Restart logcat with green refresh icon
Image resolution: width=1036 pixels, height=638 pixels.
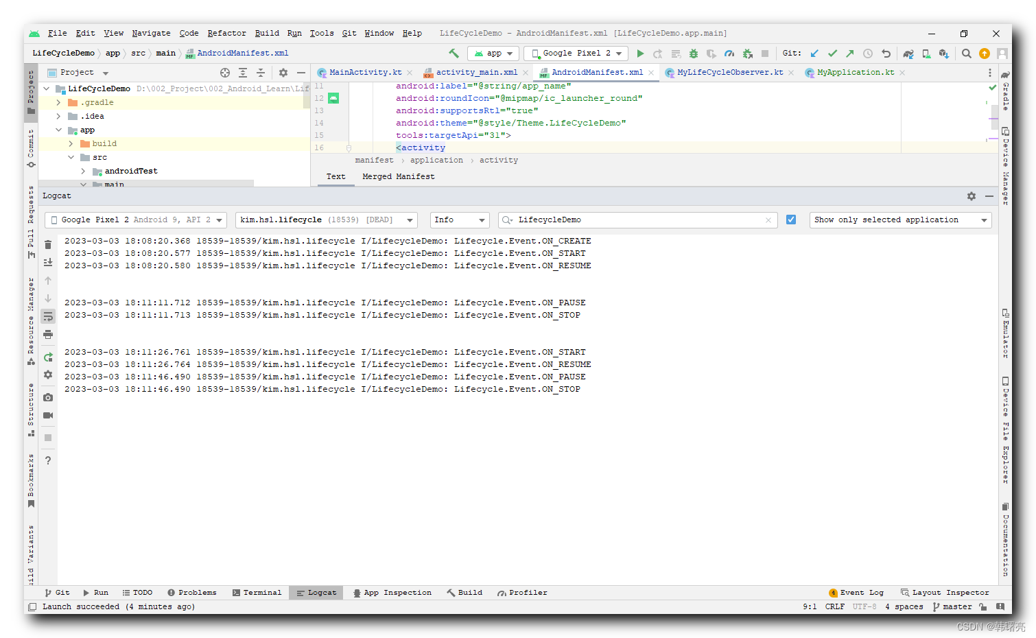pyautogui.click(x=48, y=357)
